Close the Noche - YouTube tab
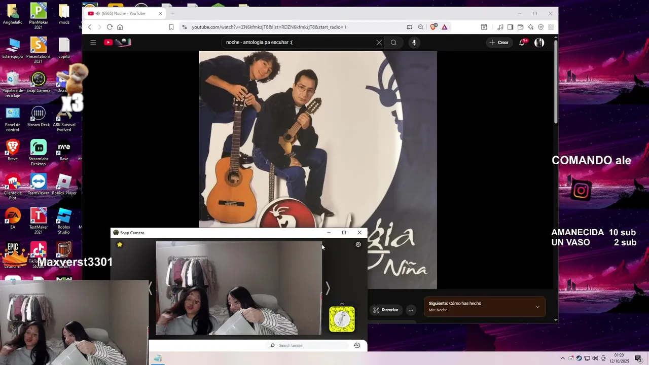Viewport: 649px width, 365px height. point(161,14)
